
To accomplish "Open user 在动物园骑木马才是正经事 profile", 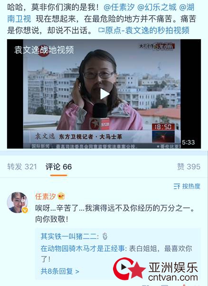I will pos(83,248).
